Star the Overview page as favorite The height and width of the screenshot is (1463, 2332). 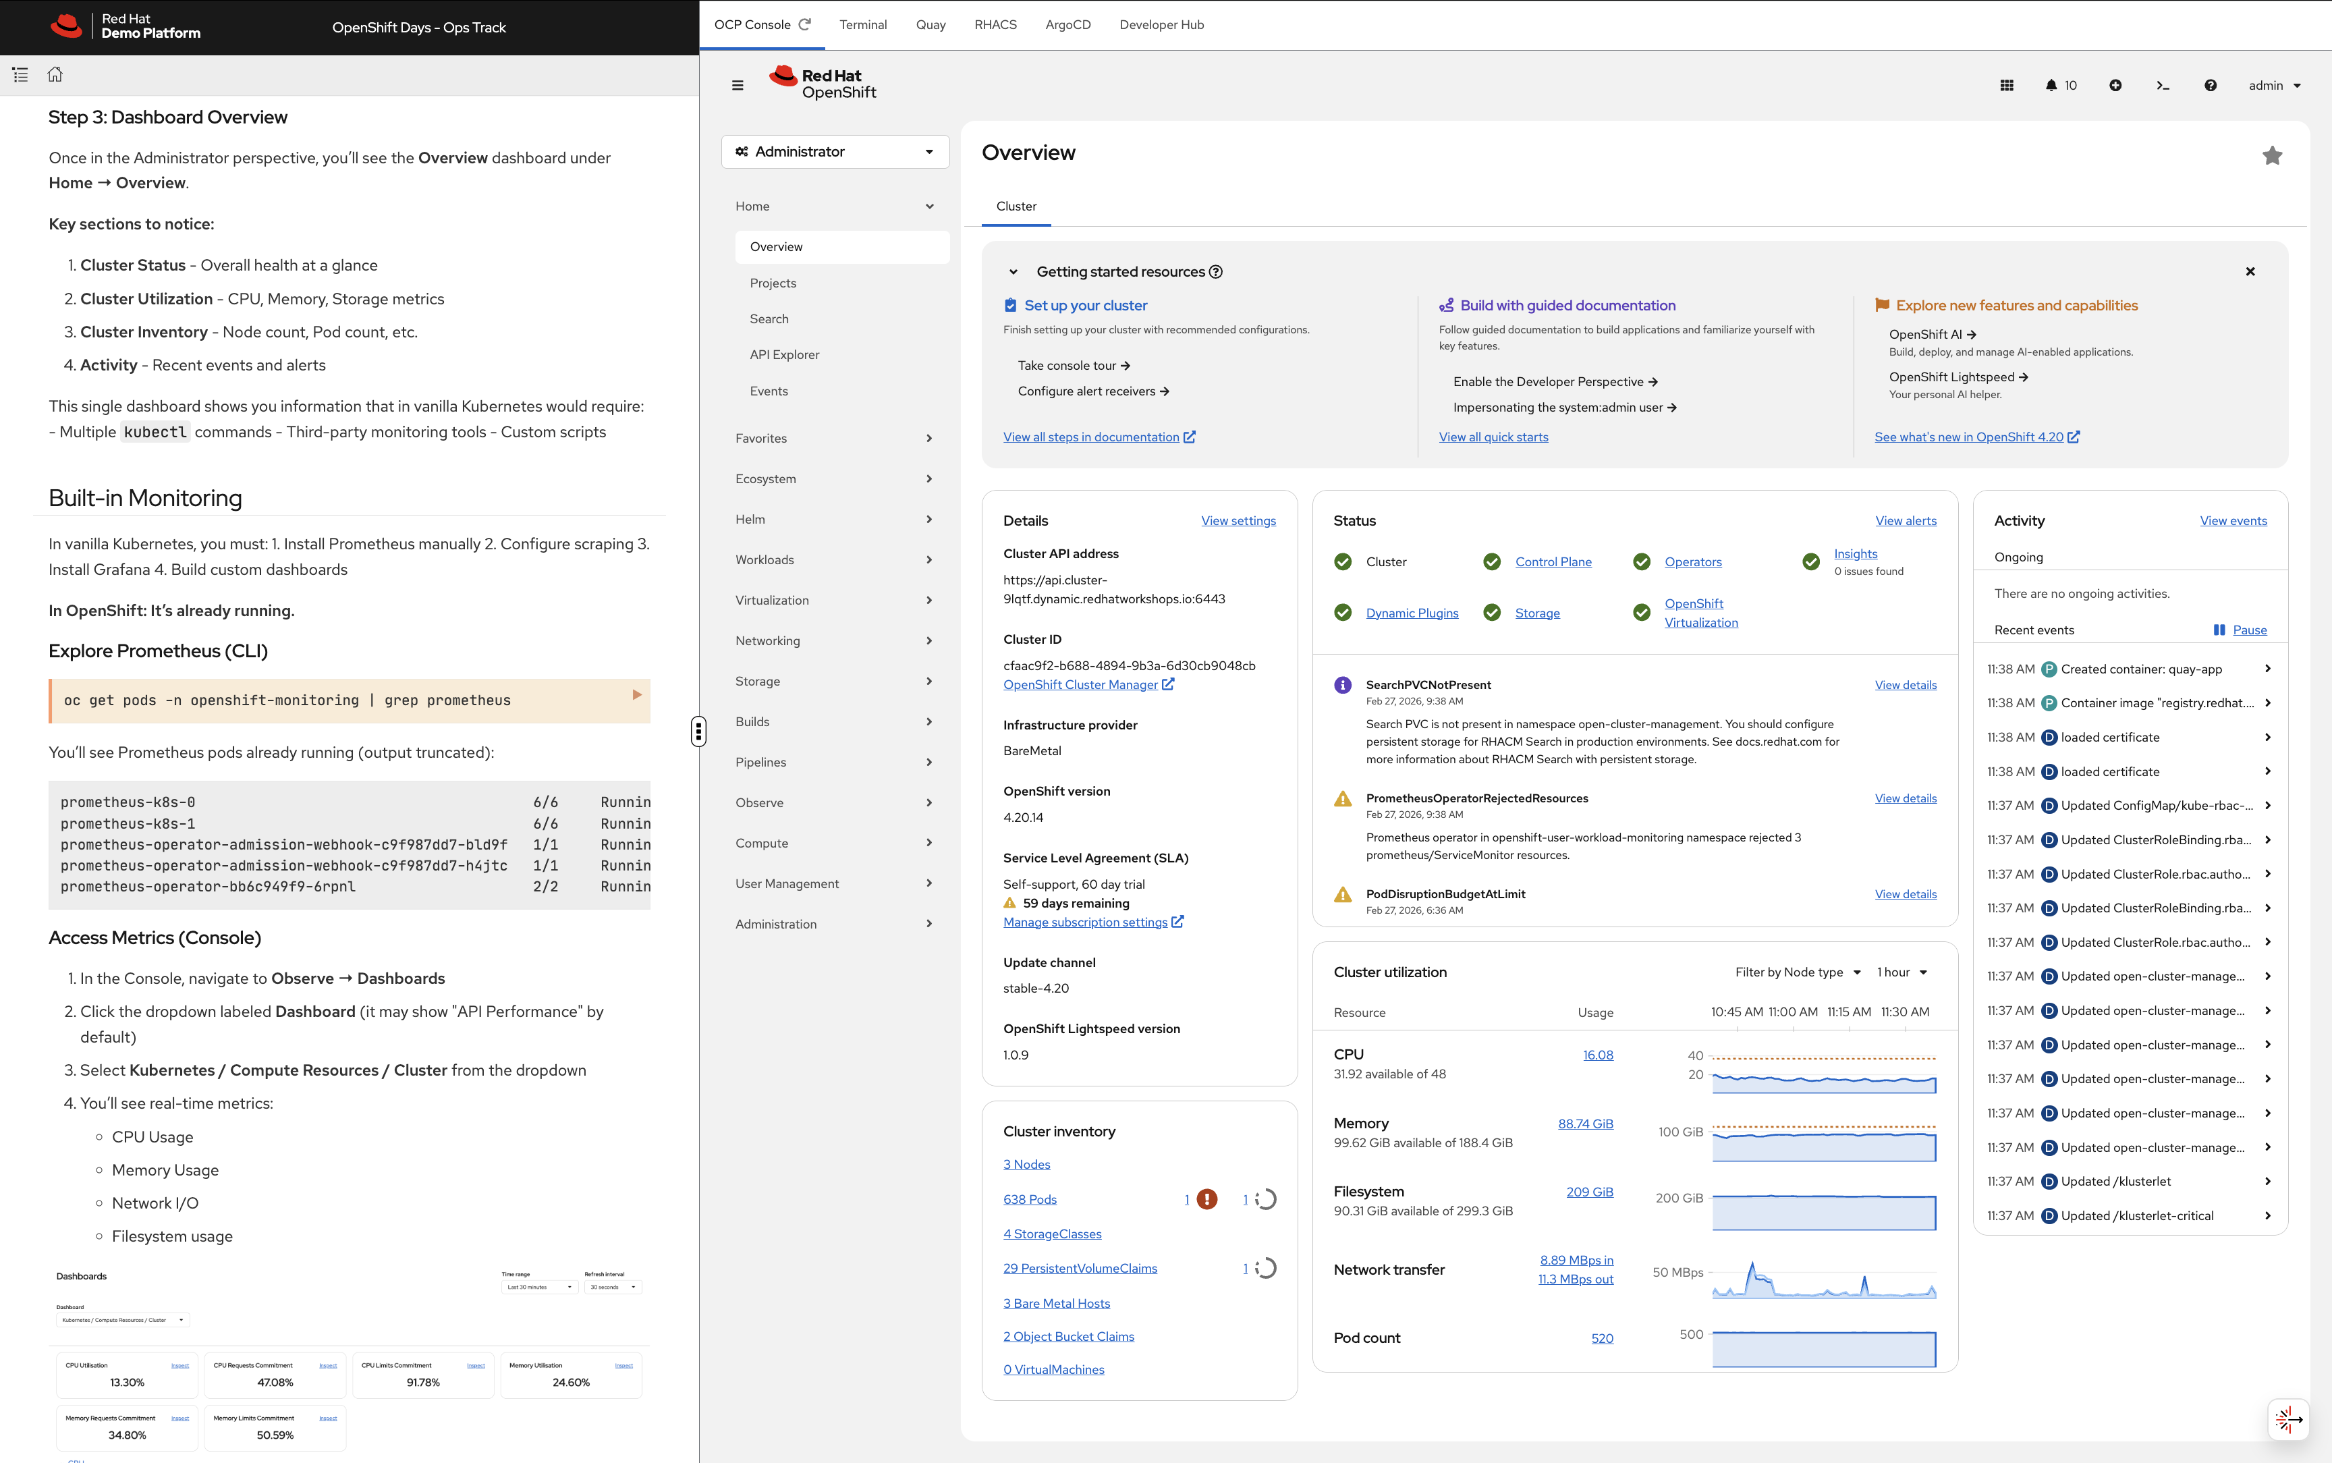click(2272, 155)
